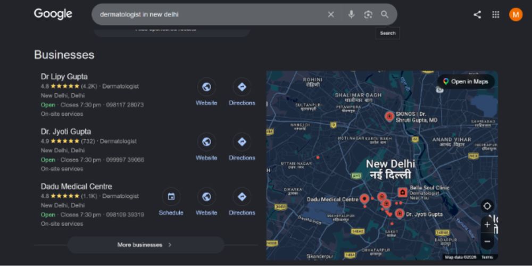
Task: Center map on my location
Action: 487,206
